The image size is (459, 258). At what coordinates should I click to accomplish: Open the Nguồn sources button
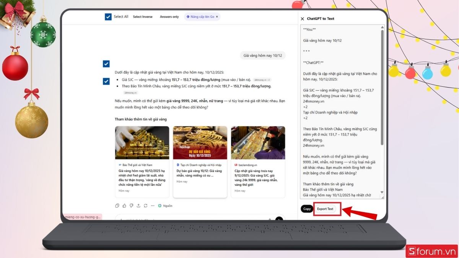pos(165,206)
